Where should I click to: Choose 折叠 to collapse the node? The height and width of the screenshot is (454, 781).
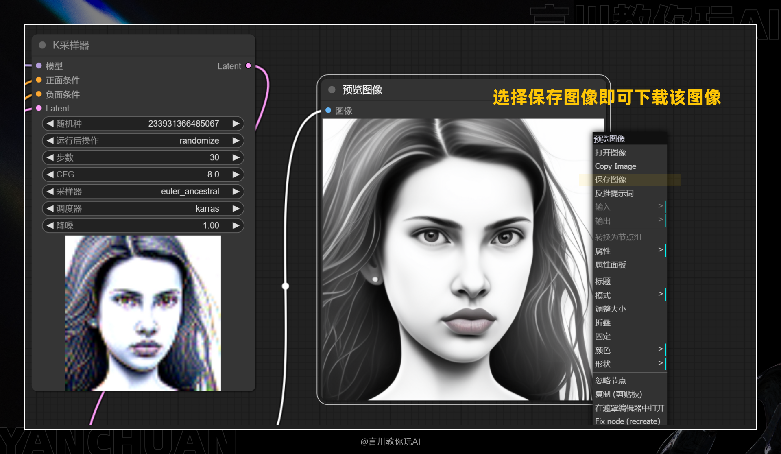coord(630,323)
